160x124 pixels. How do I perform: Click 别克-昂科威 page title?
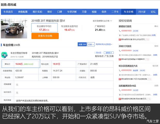coord(9,5)
